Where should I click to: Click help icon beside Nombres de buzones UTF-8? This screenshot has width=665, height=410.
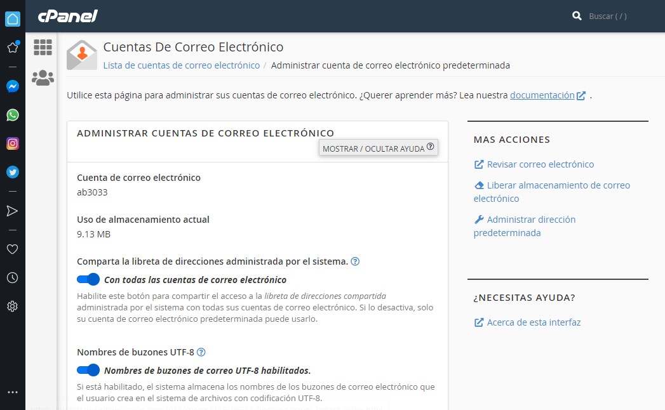click(x=201, y=352)
